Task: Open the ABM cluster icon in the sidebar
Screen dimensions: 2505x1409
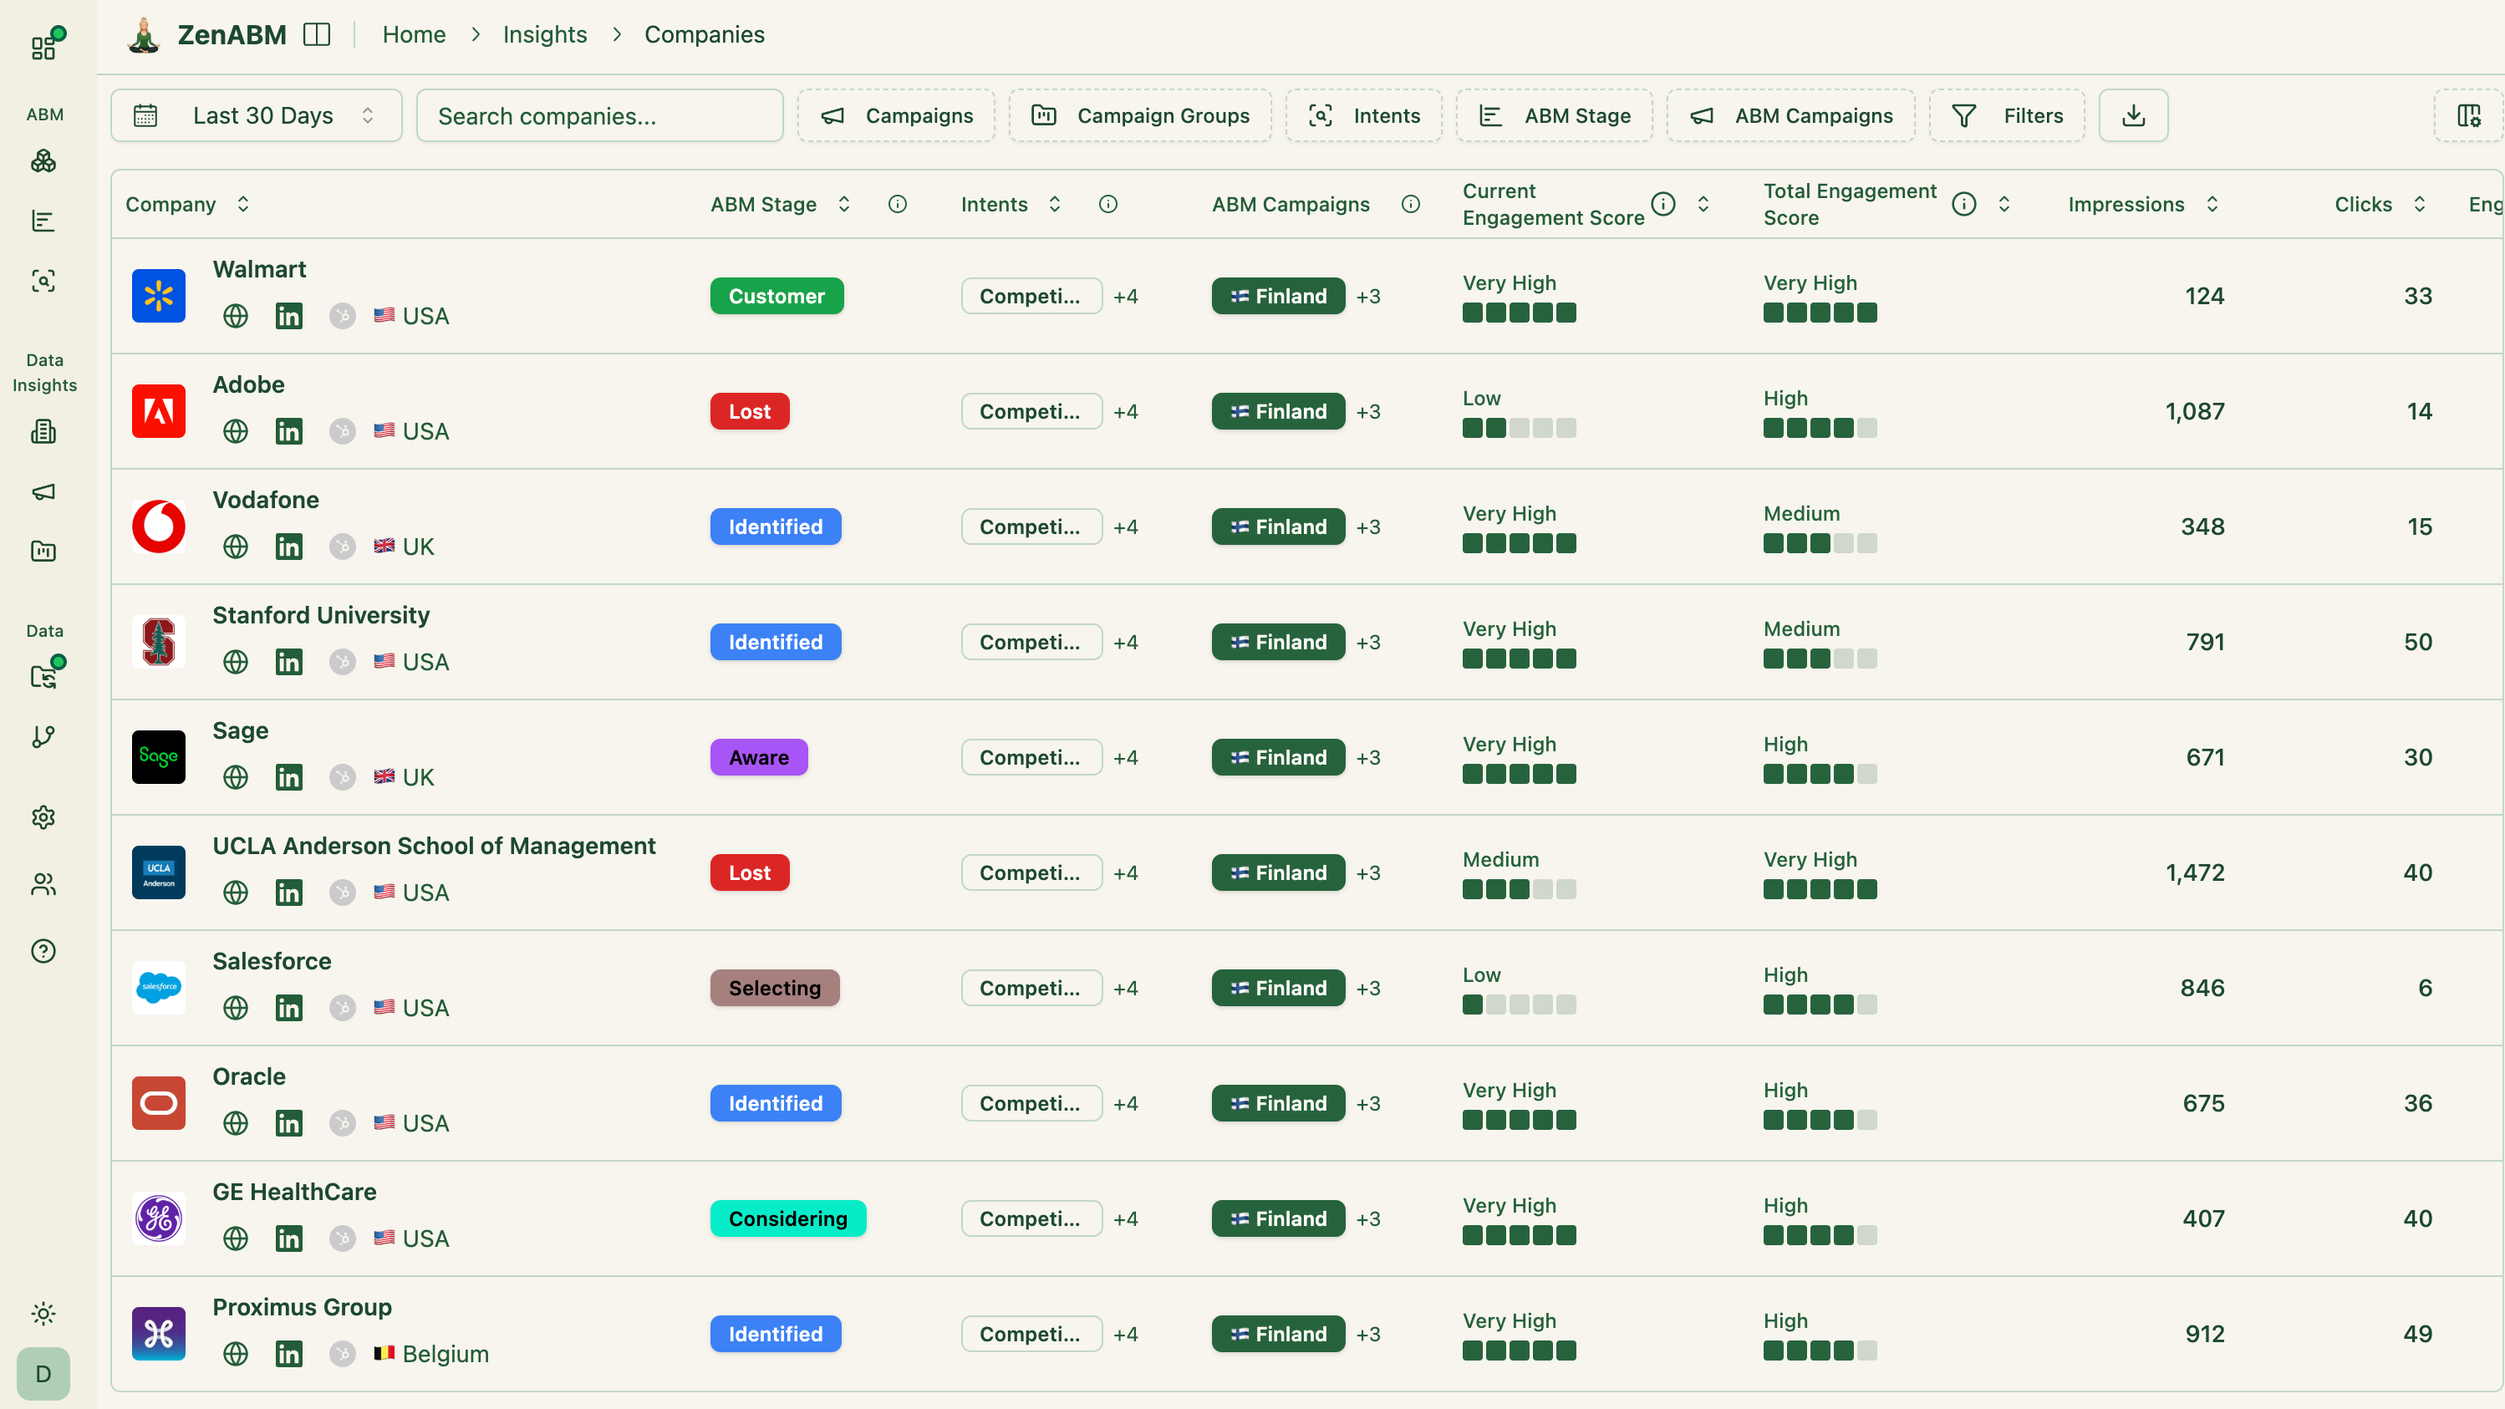Action: click(x=43, y=160)
